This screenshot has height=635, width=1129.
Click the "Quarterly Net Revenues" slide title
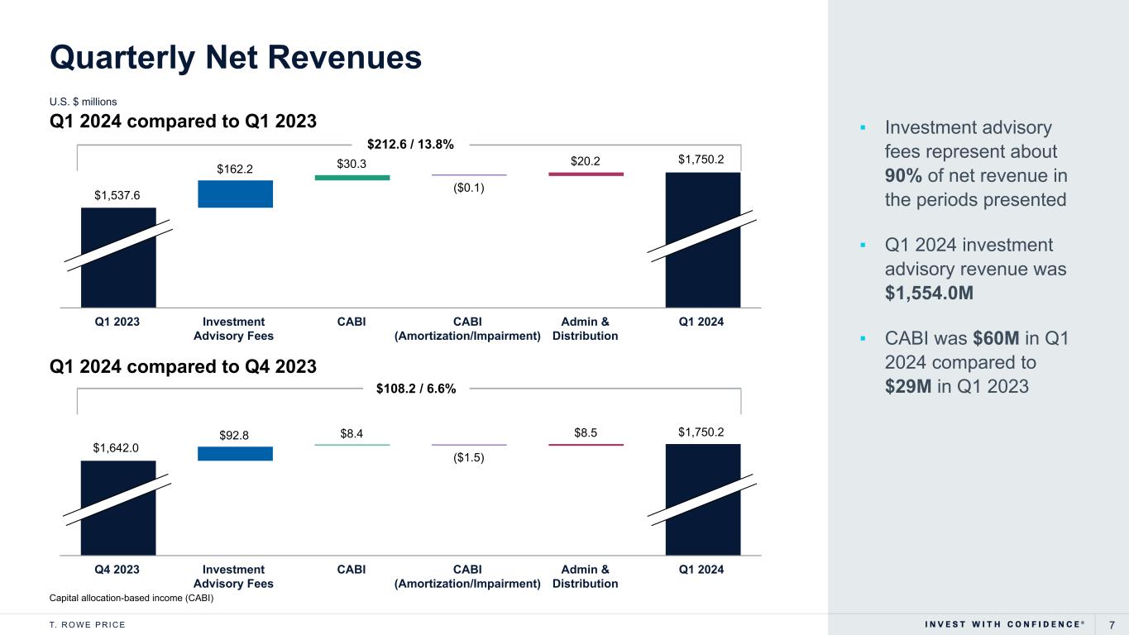point(236,57)
